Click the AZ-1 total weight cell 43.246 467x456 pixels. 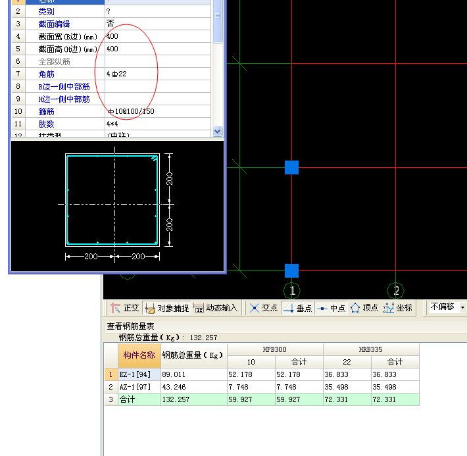[x=194, y=387]
